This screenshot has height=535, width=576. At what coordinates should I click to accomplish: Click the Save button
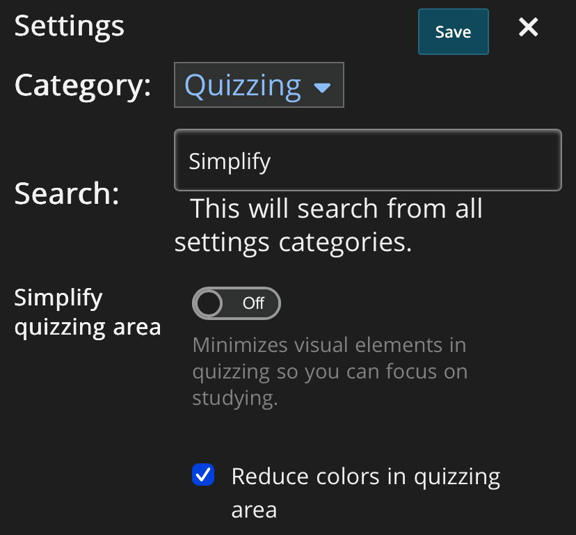click(453, 32)
